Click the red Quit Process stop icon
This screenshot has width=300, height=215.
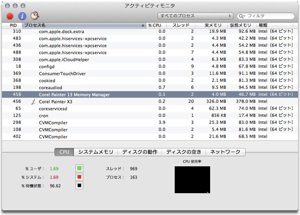pos(10,16)
